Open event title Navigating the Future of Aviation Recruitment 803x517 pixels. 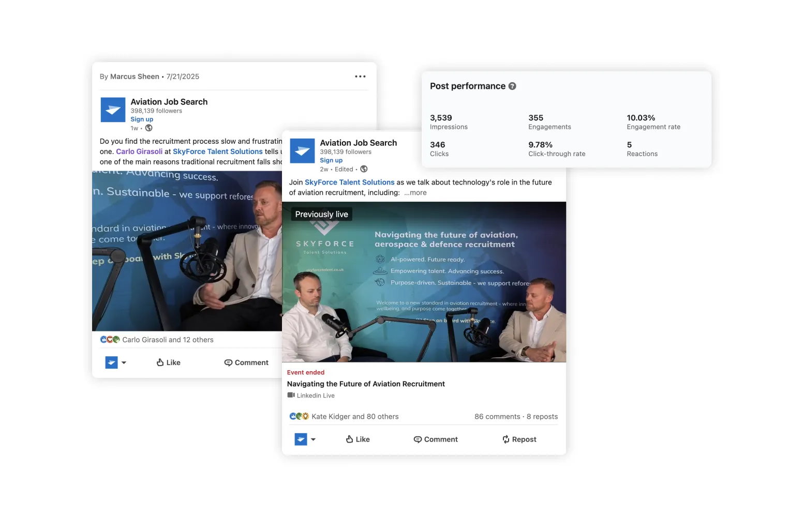[366, 384]
